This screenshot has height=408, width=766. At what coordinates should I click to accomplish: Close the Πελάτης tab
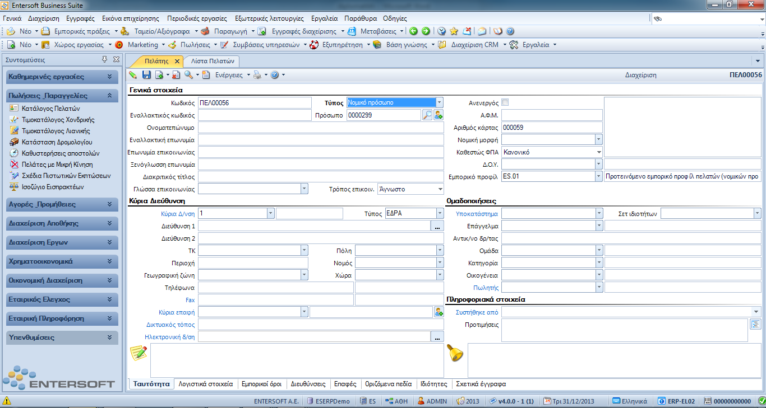pos(177,61)
